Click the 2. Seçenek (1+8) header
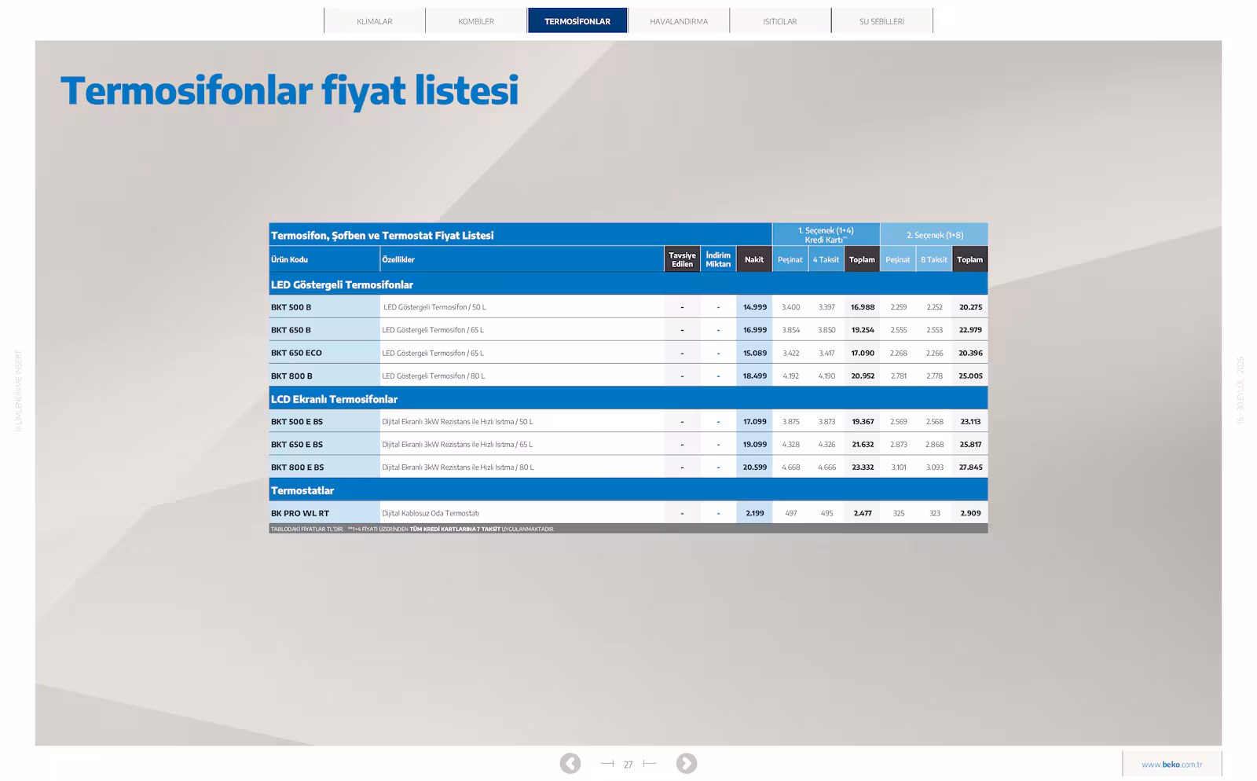Viewport: 1257px width, 781px height. (934, 235)
